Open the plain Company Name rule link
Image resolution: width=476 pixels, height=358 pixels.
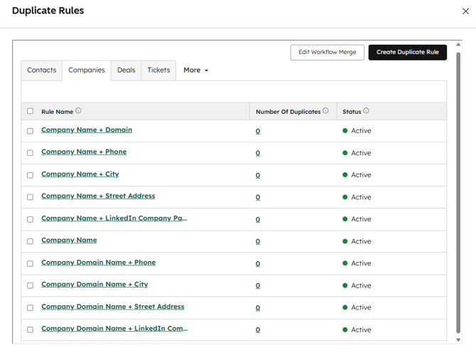pos(69,241)
